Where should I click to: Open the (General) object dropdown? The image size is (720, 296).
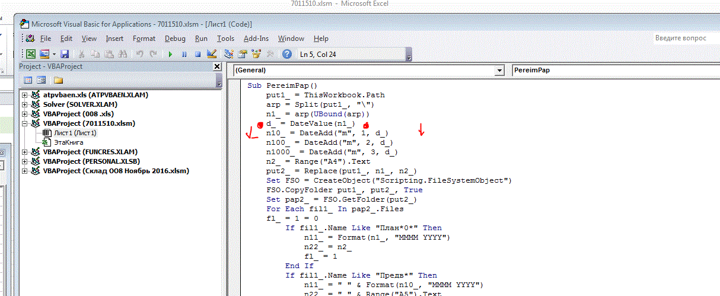pos(499,70)
